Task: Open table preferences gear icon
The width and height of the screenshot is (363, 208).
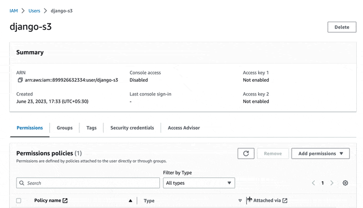Action: [x=345, y=183]
